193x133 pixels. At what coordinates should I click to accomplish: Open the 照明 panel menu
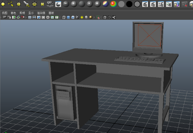22,13
